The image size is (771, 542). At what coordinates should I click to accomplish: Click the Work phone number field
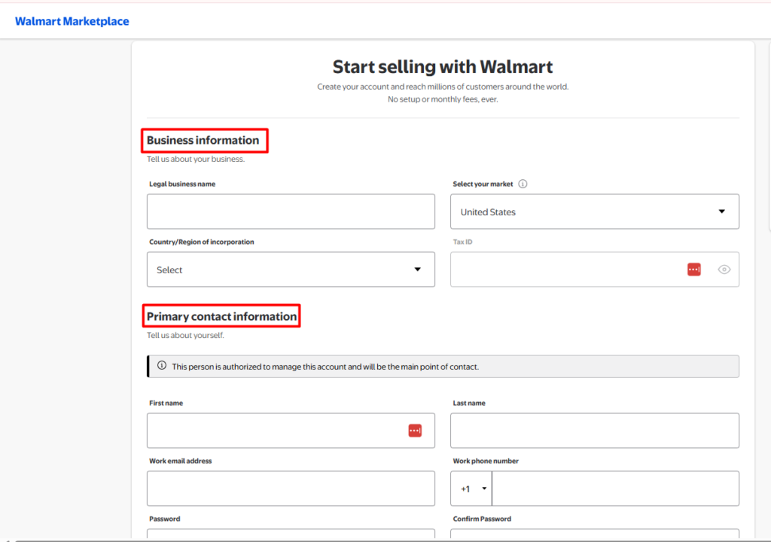point(615,489)
